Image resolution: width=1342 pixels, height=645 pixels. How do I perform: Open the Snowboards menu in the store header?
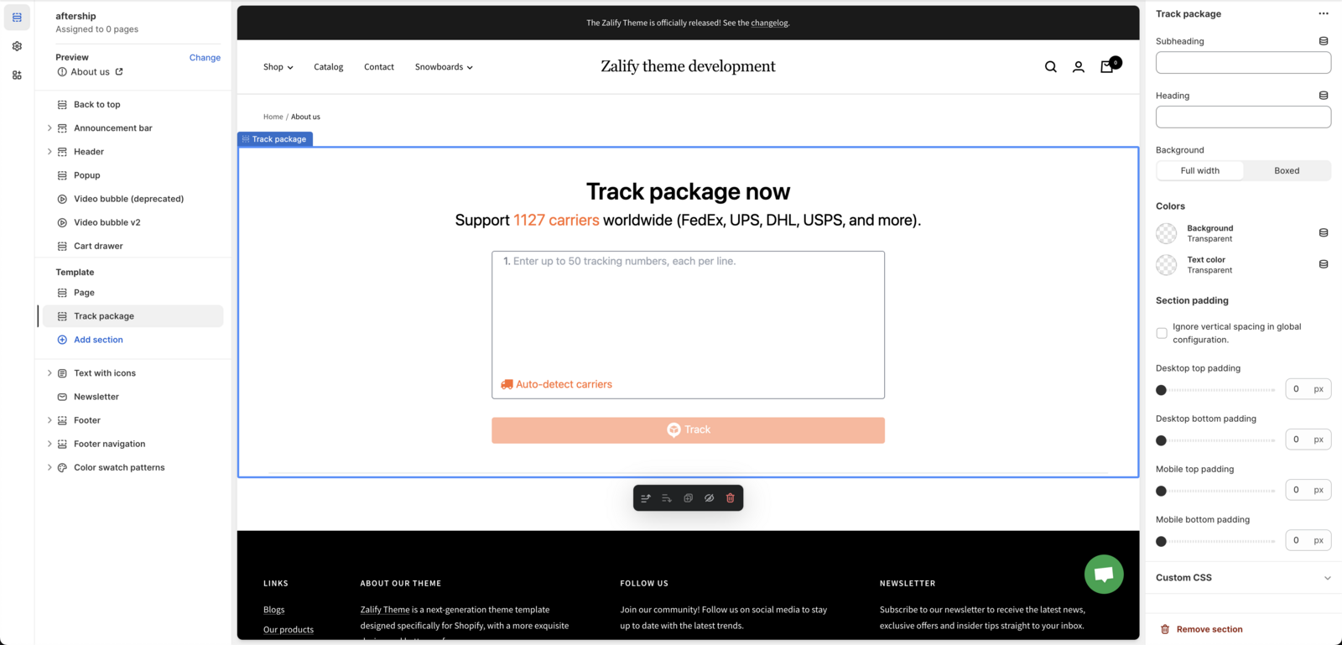(443, 67)
